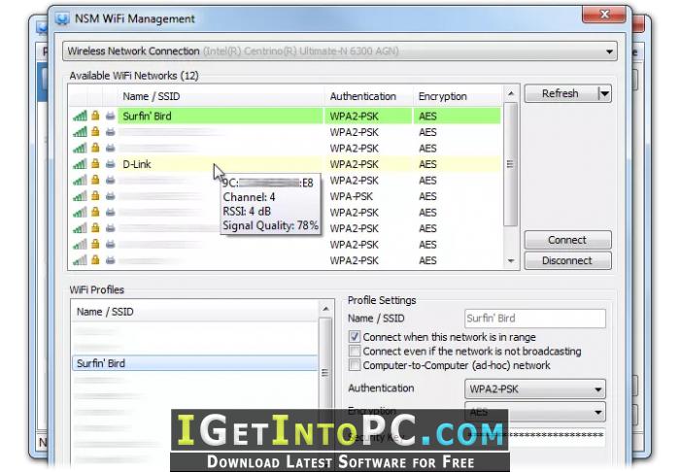
Task: Click the padlock icon on the Surfin' Bird row
Action: point(95,116)
